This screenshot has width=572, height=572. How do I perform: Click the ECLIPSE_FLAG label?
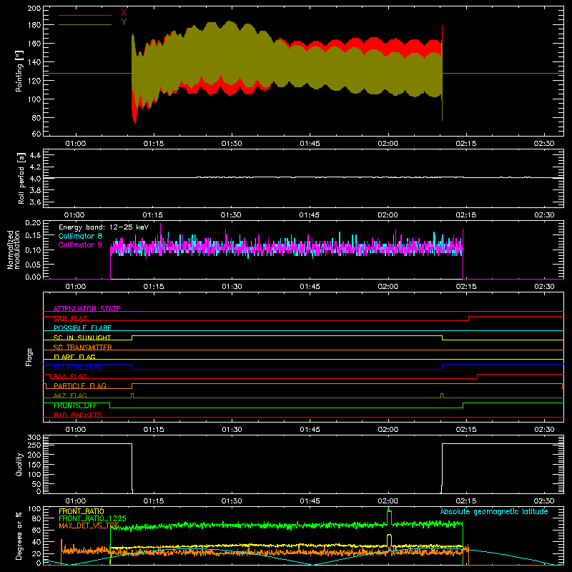pyautogui.click(x=78, y=367)
